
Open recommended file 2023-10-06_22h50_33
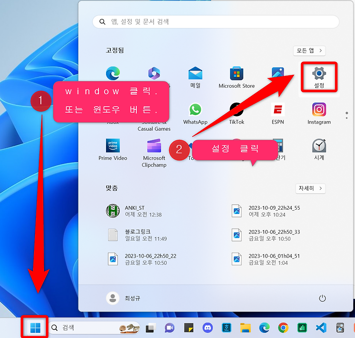click(266, 235)
